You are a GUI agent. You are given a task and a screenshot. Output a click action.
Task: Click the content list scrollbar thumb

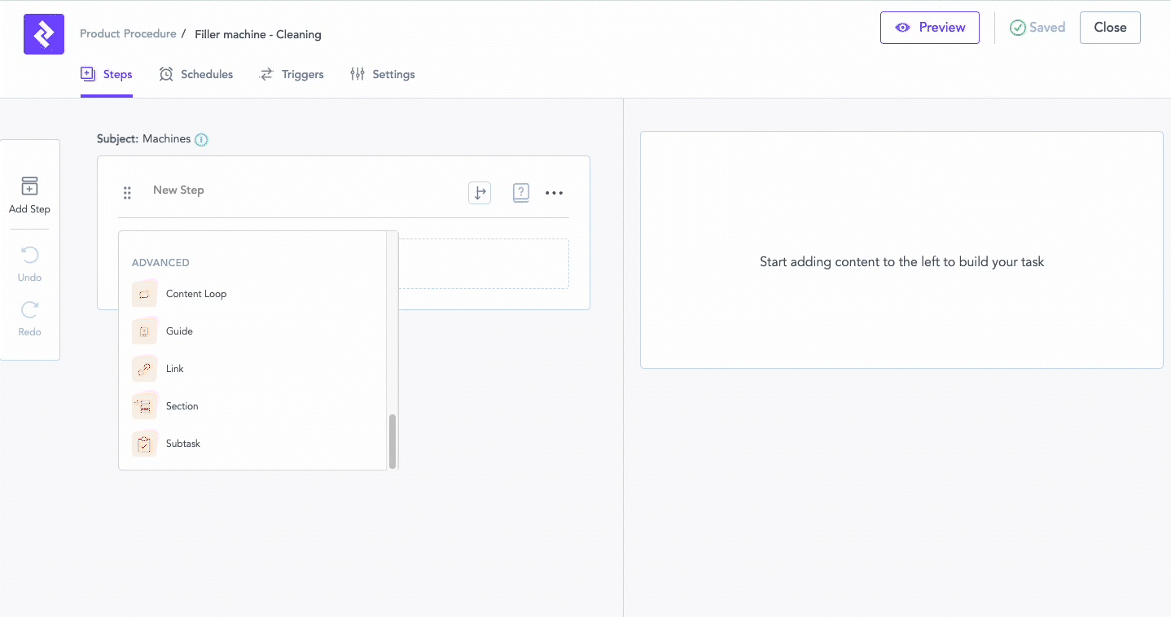[x=393, y=441]
